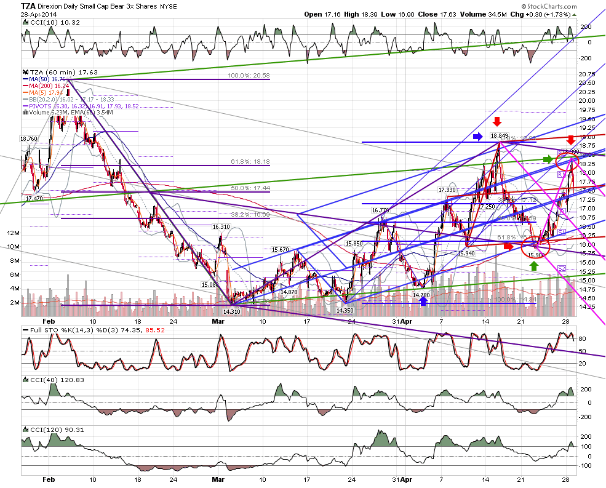Screen dimensions: 606x488
Task: Select the MA(50) 16.76 legend entry
Action: (45, 79)
